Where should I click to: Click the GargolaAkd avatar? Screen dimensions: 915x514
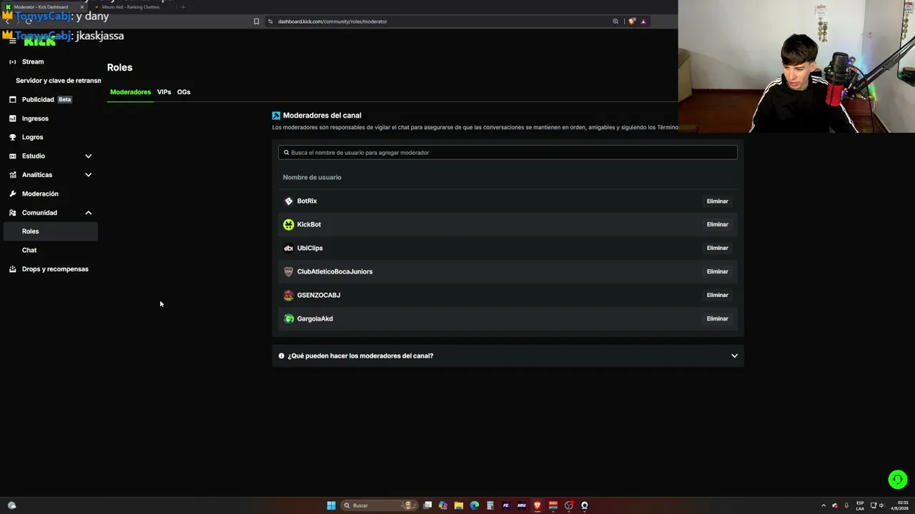289,319
